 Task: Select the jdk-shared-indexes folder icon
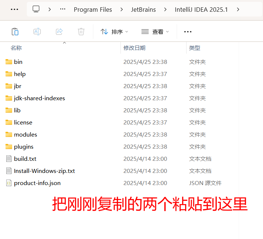9,98
